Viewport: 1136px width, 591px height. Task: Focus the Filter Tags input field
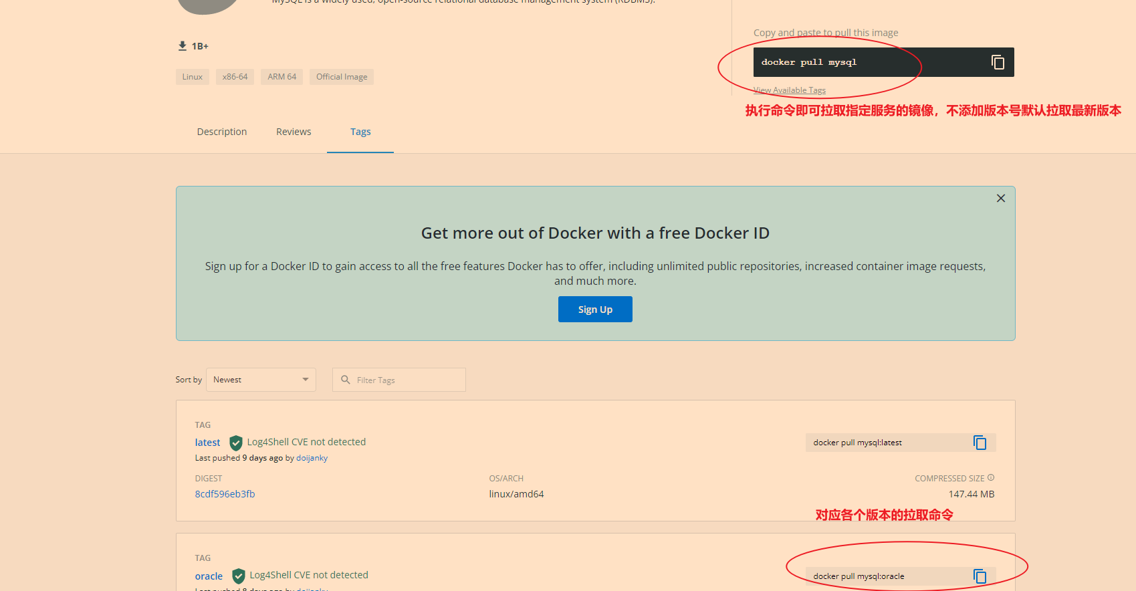click(399, 380)
